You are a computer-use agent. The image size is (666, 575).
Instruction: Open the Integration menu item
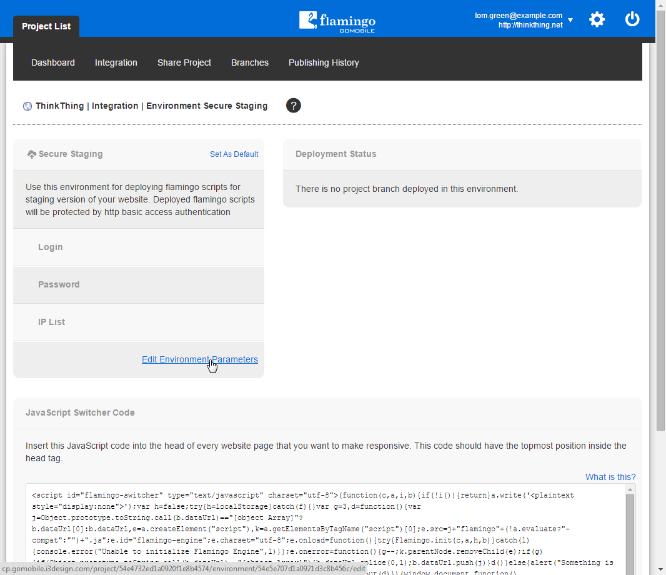116,62
